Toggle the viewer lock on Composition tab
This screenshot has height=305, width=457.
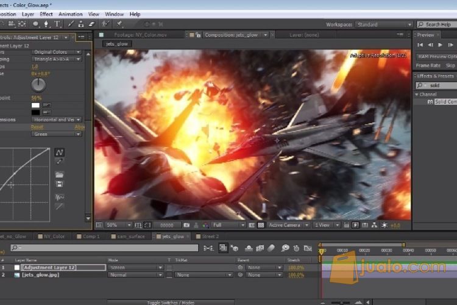(198, 35)
